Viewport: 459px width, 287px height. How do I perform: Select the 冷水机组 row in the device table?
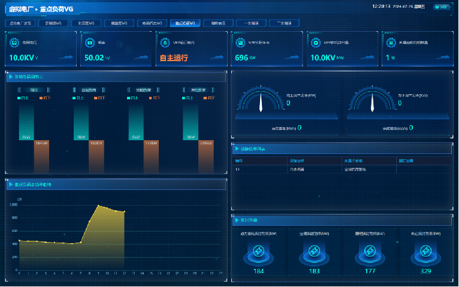(297, 170)
